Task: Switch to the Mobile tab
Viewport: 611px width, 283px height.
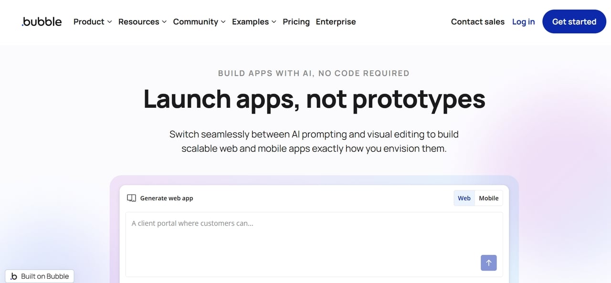Action: [x=489, y=198]
